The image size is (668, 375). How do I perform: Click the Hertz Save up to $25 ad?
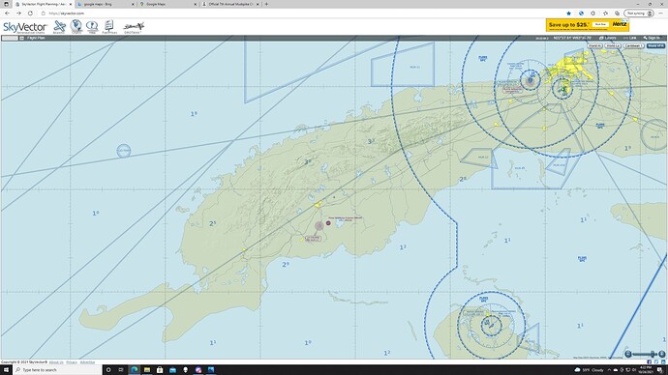(x=588, y=25)
